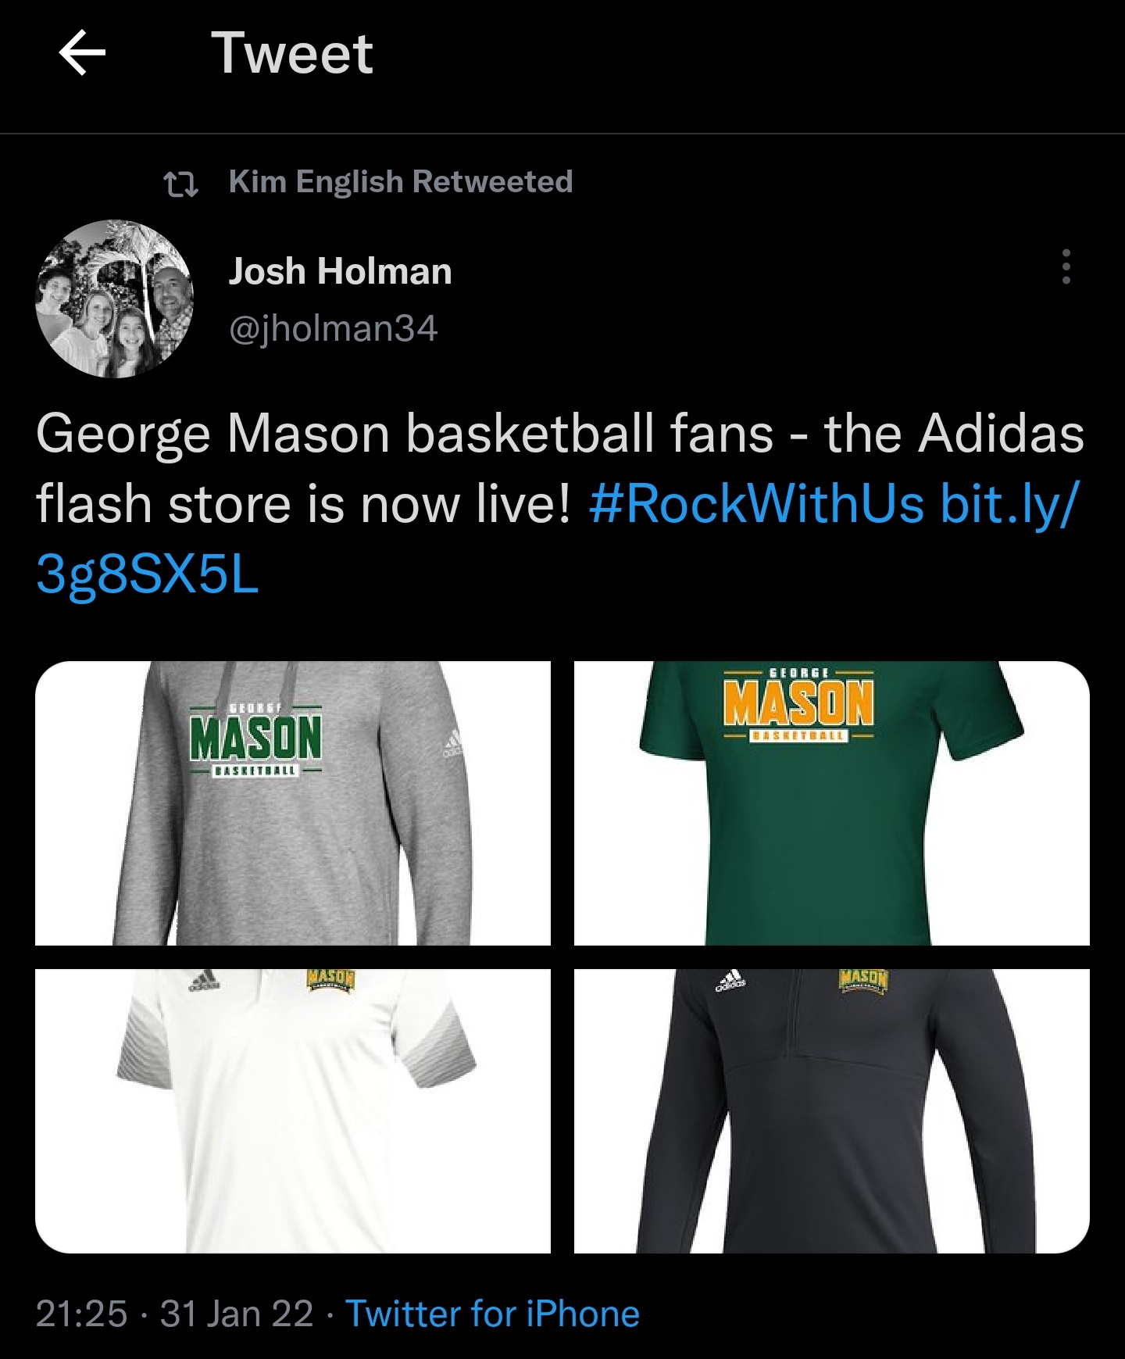View the green Mason t-shirt image
Image resolution: width=1125 pixels, height=1359 pixels.
pyautogui.click(x=831, y=803)
